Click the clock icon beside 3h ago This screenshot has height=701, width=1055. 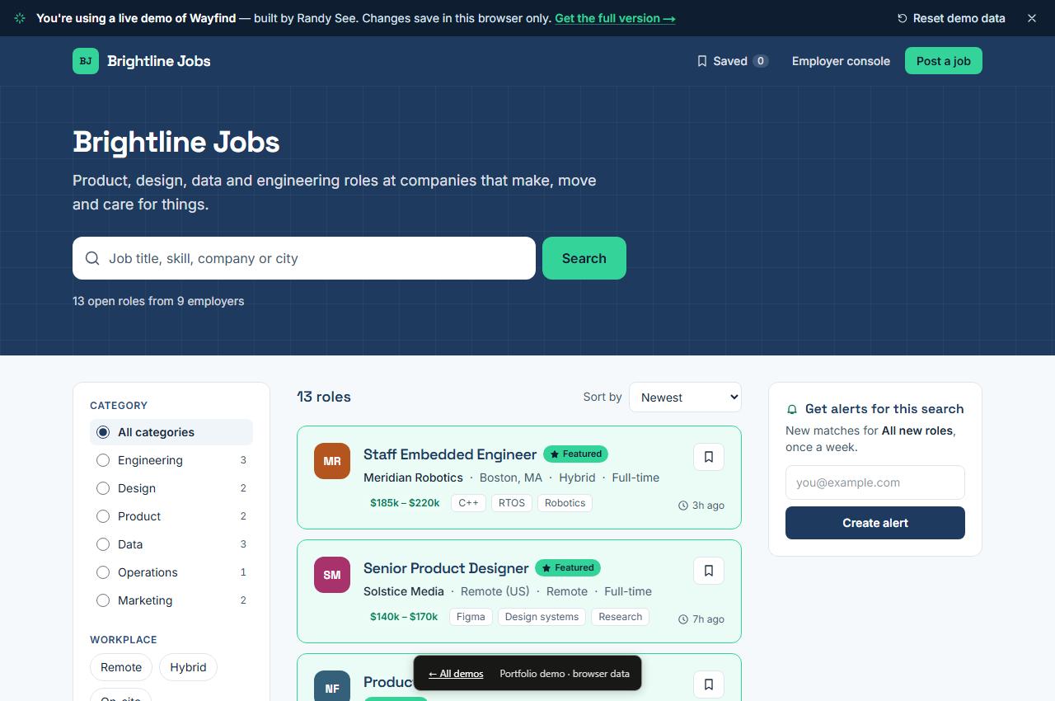[x=683, y=506]
